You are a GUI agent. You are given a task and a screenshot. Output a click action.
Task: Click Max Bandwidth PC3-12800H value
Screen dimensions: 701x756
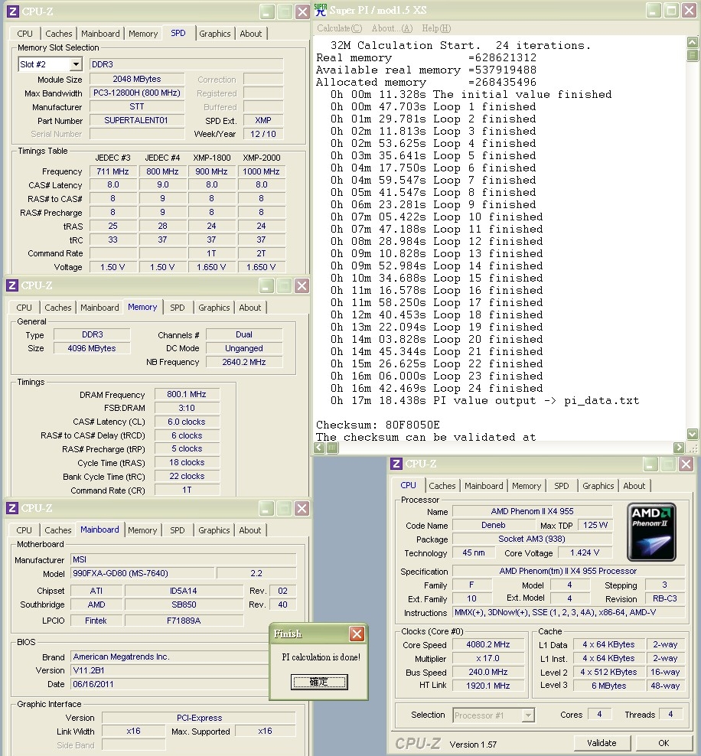137,93
